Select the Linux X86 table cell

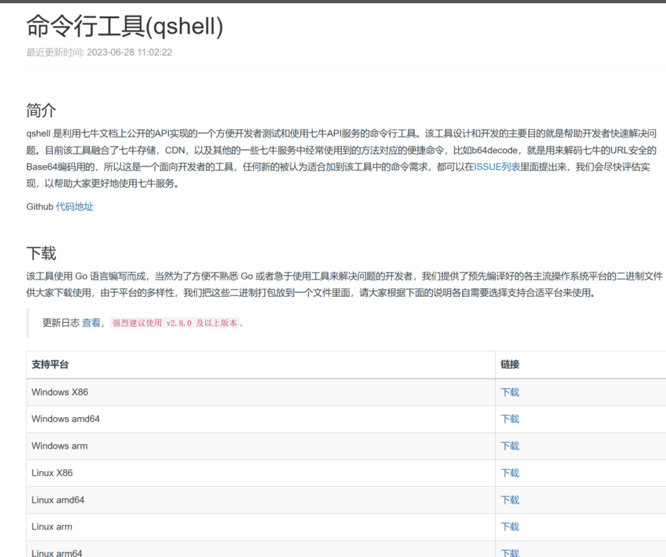(x=261, y=473)
